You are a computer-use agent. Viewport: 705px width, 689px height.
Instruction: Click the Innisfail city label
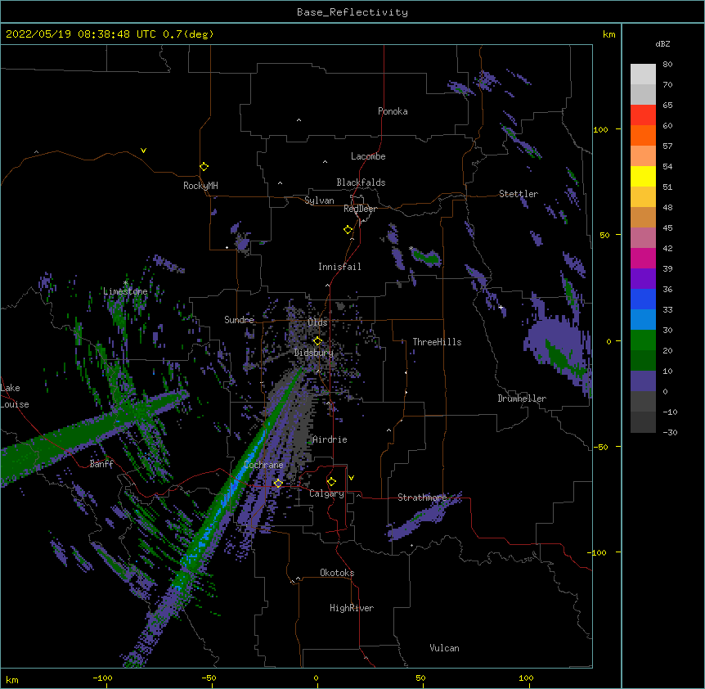pyautogui.click(x=339, y=267)
